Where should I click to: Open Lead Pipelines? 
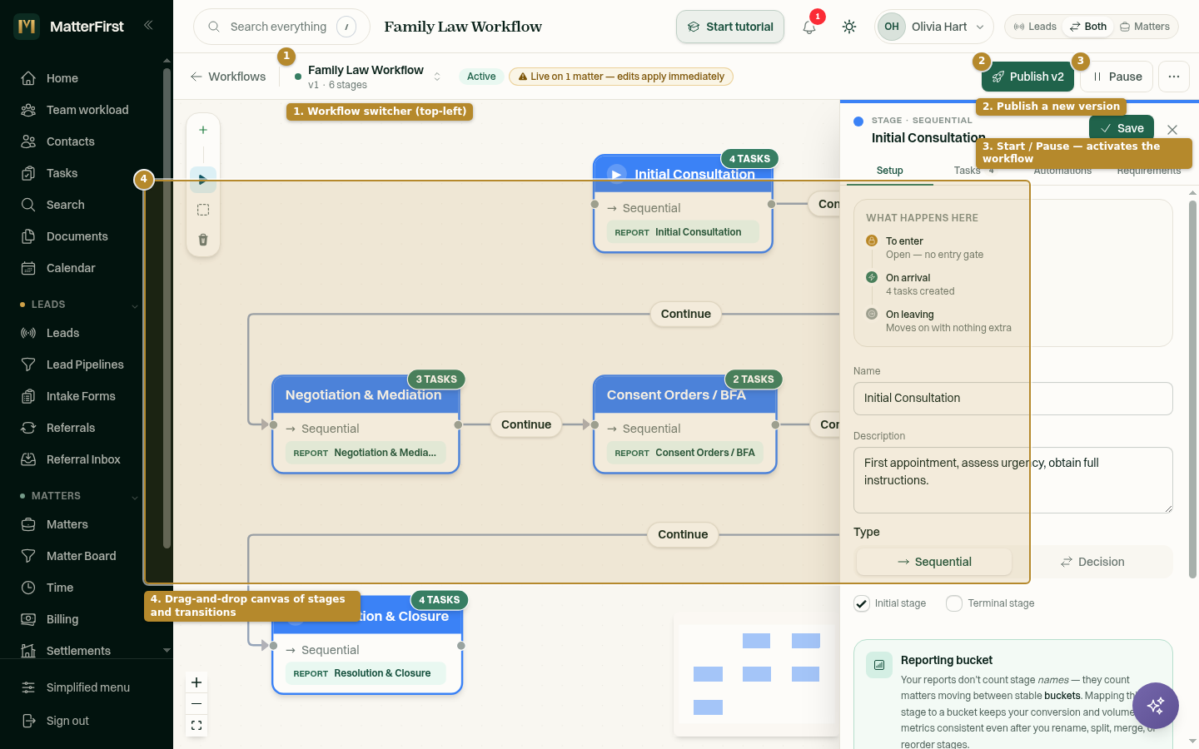pos(83,365)
